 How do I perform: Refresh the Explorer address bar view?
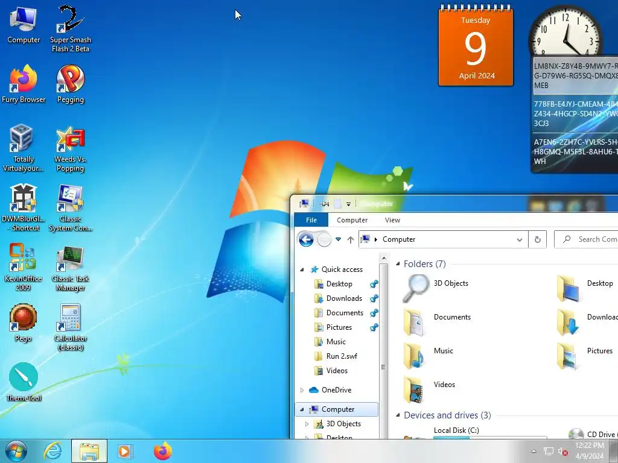(537, 239)
